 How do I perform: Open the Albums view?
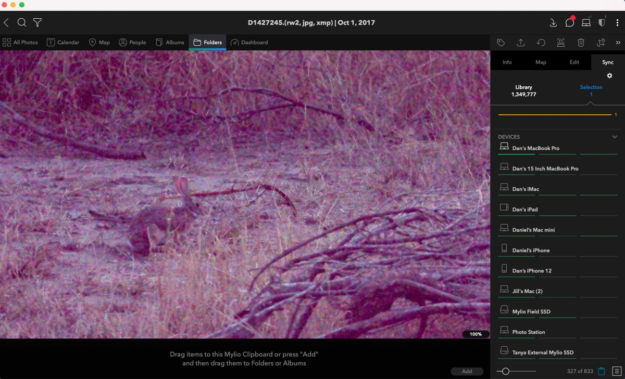tap(170, 43)
